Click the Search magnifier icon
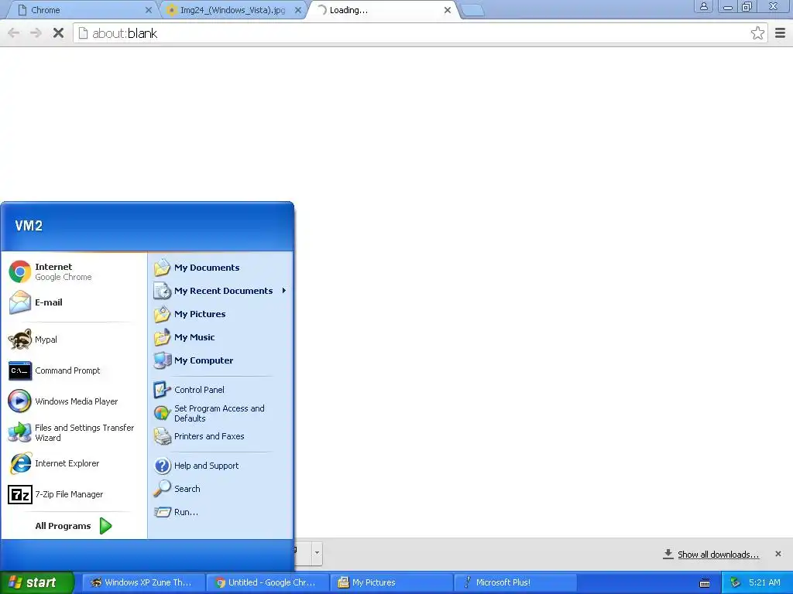 (163, 489)
